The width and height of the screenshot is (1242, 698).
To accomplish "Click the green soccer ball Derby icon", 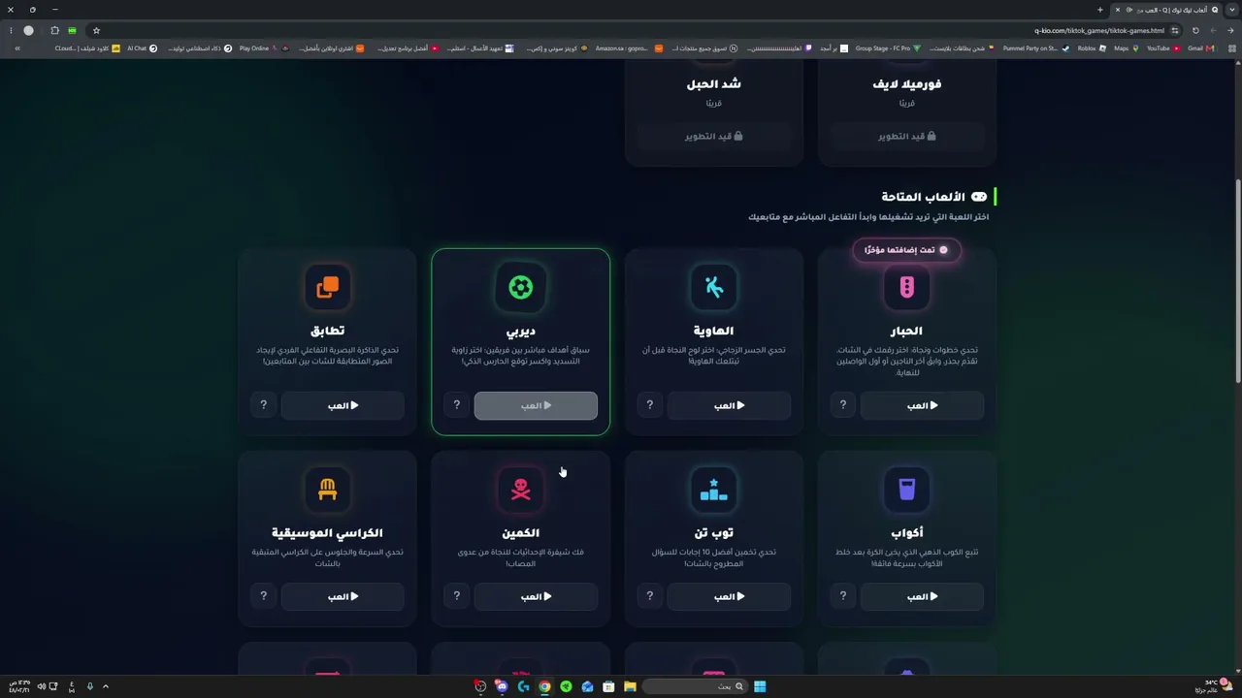I will (x=521, y=287).
